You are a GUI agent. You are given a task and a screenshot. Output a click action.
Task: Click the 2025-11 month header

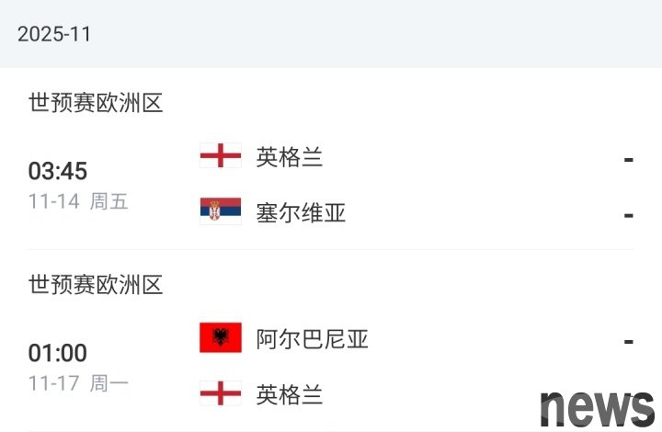coord(54,34)
